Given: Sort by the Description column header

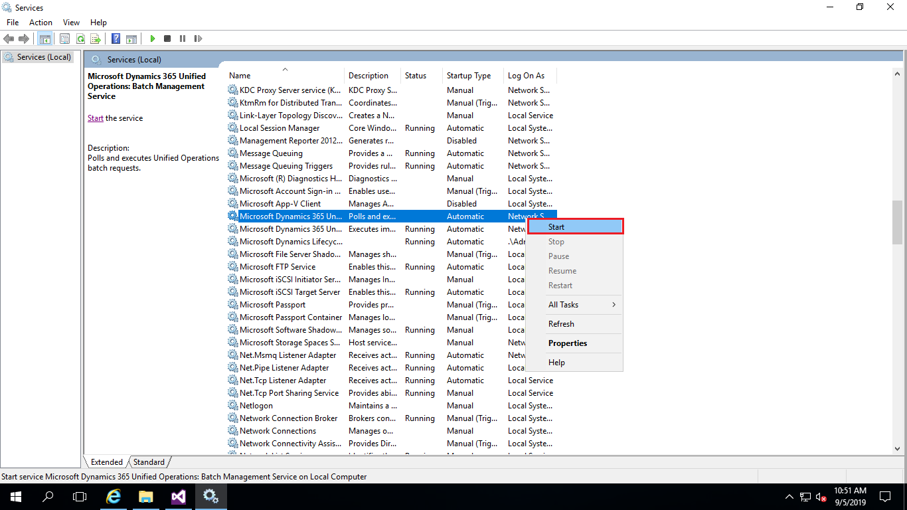Looking at the screenshot, I should coord(372,76).
